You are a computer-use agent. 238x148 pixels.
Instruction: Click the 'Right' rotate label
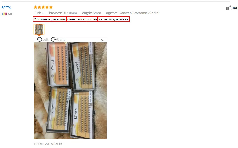click(61, 40)
